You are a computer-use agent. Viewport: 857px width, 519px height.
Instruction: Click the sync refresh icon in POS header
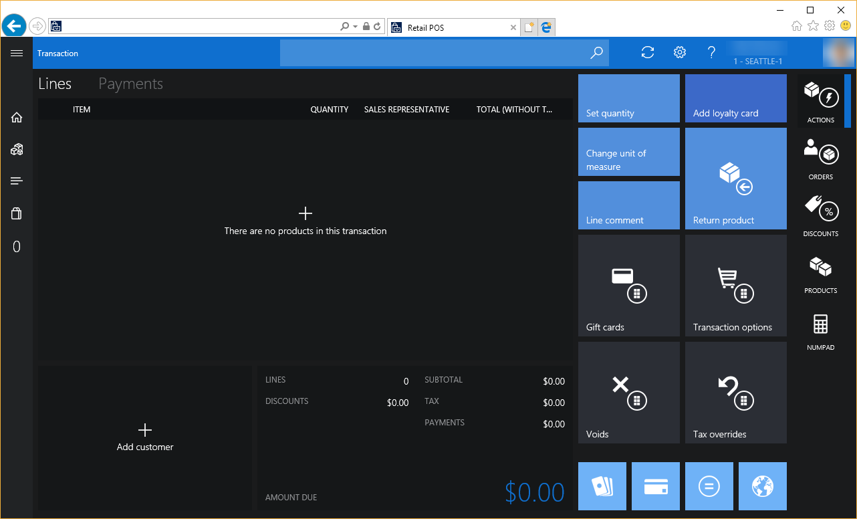pyautogui.click(x=648, y=53)
